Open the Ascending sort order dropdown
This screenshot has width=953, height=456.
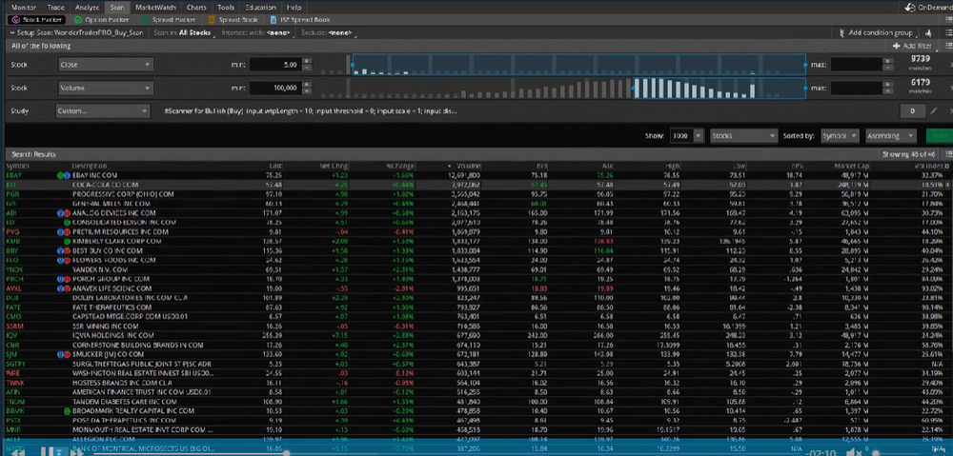tap(891, 136)
